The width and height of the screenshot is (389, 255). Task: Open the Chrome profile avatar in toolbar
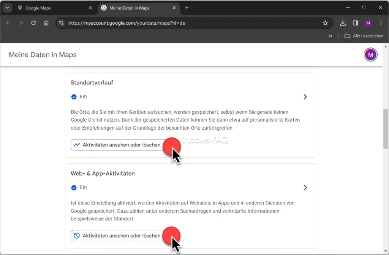(x=368, y=23)
